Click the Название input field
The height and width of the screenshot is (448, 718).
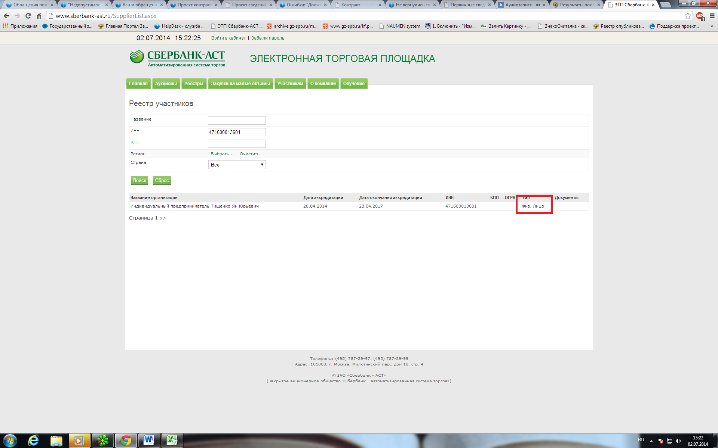pyautogui.click(x=237, y=121)
